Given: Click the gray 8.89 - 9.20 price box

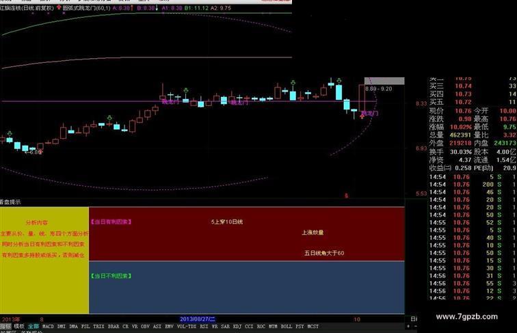Looking at the screenshot, I should (x=384, y=81).
